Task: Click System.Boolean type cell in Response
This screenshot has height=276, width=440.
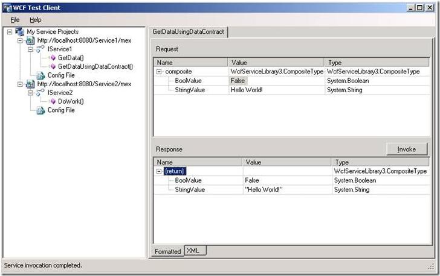Action: click(x=381, y=180)
